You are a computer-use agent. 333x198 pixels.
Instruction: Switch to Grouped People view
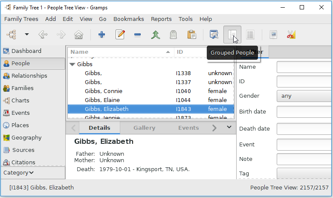[x=232, y=35]
